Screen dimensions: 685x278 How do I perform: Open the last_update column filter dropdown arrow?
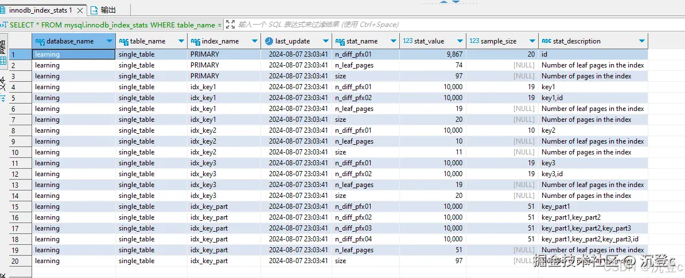325,41
